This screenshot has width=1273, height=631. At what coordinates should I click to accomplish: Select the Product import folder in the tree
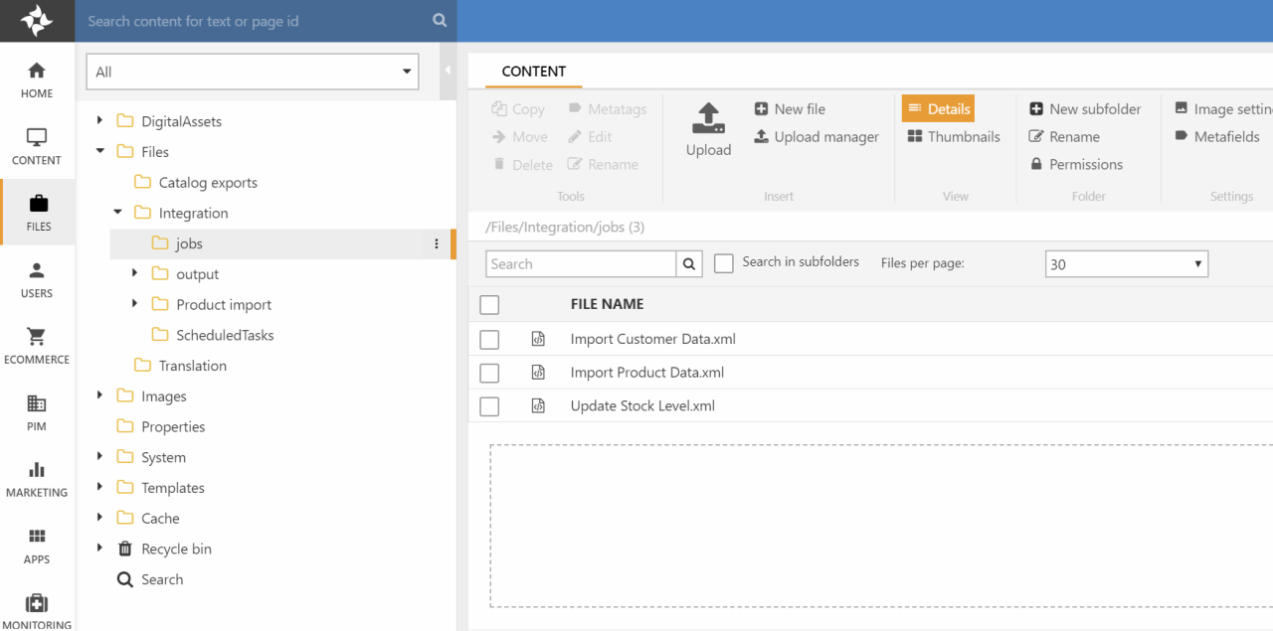224,305
